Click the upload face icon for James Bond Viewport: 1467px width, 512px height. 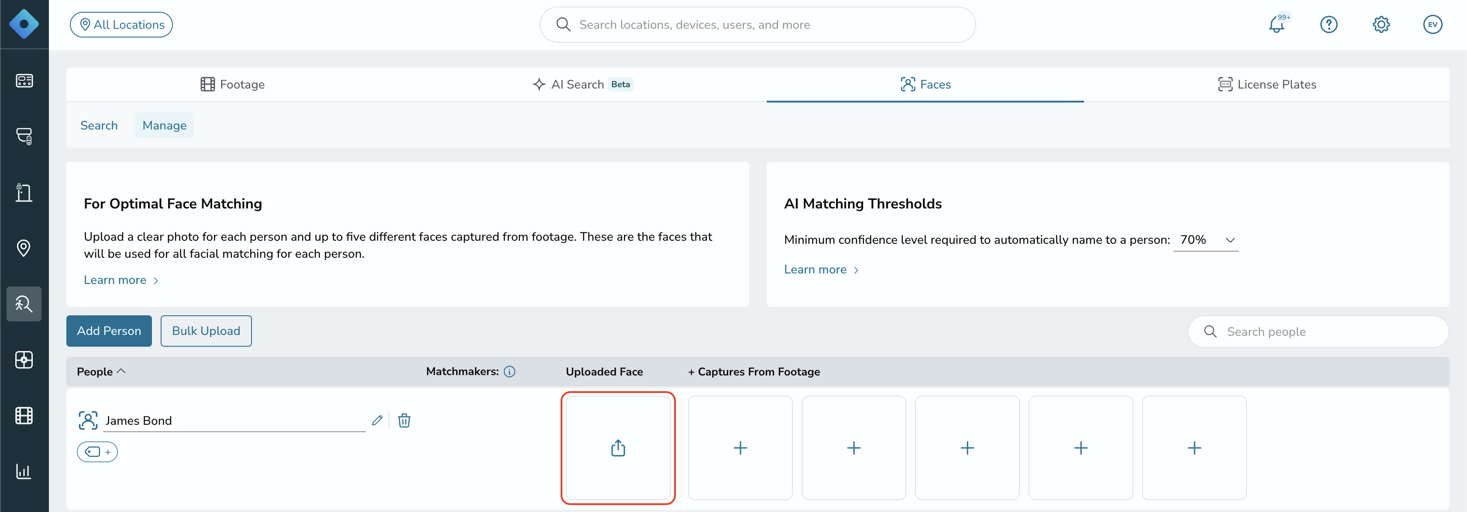coord(618,448)
